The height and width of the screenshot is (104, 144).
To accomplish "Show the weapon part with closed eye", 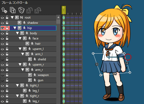I will pyautogui.click(x=2, y=76).
